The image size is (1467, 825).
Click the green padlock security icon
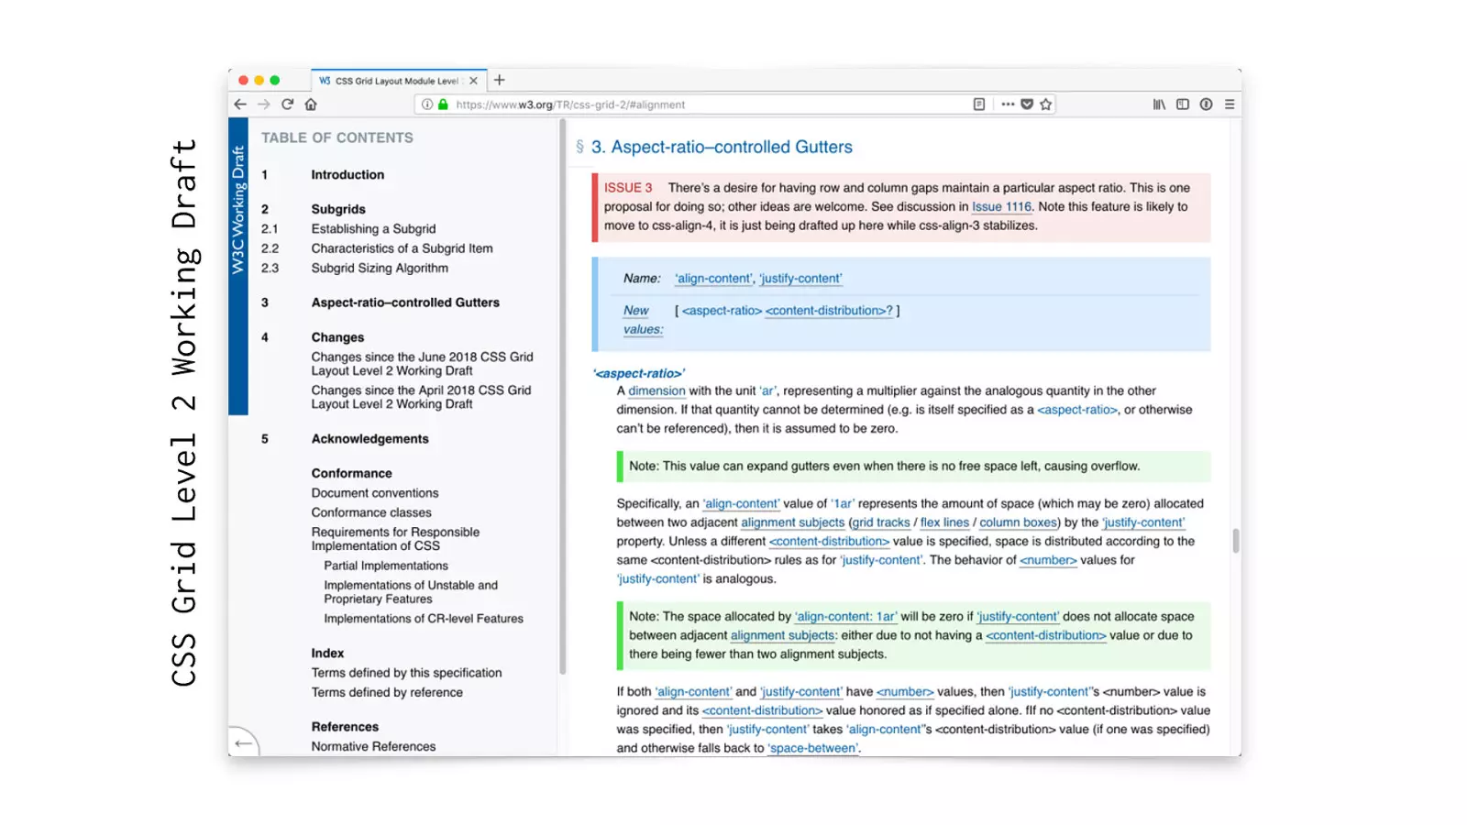click(443, 104)
